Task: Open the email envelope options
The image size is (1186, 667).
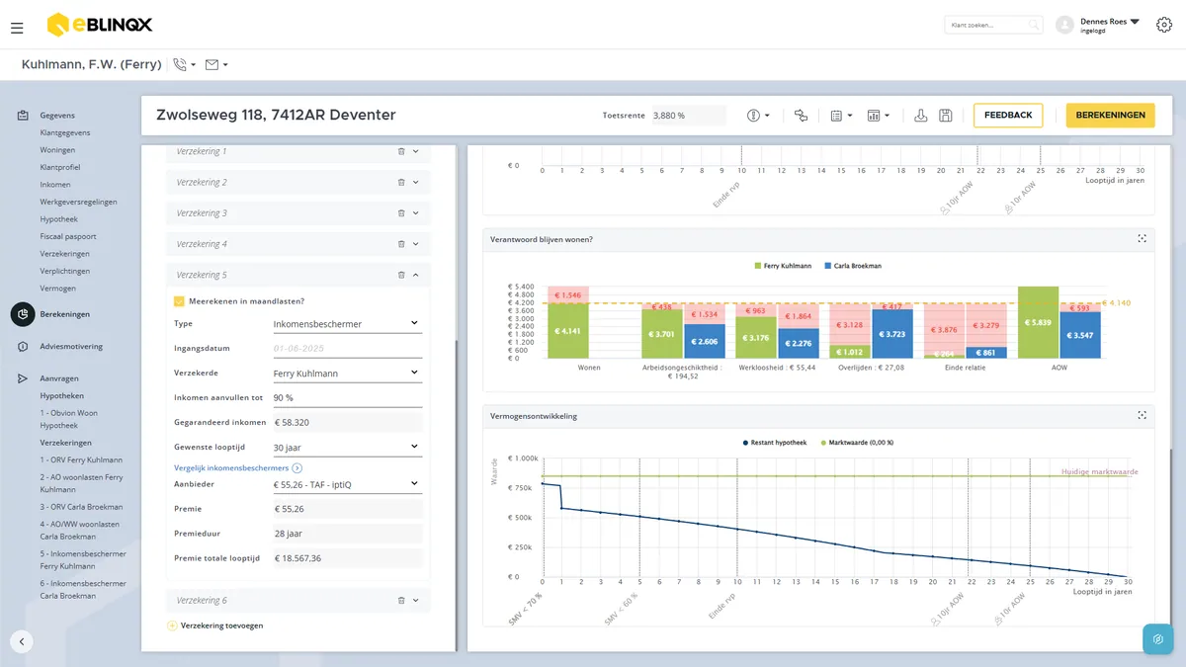Action: click(x=216, y=64)
